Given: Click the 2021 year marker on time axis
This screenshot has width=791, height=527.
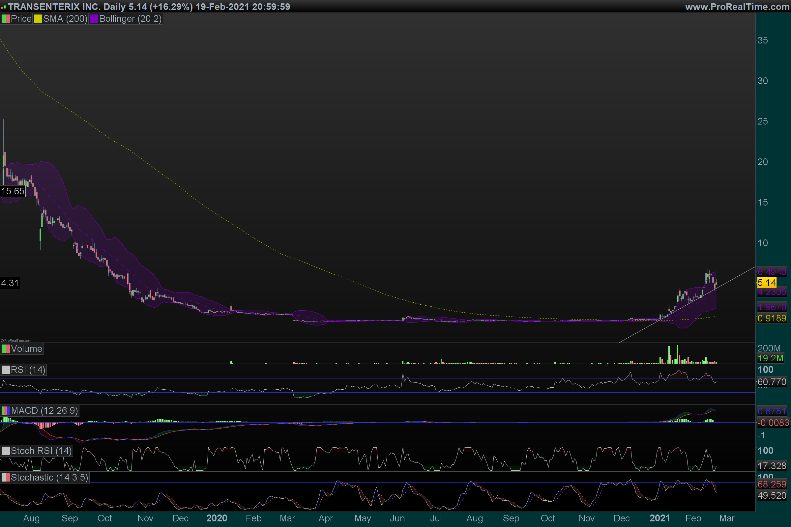Looking at the screenshot, I should pyautogui.click(x=659, y=518).
